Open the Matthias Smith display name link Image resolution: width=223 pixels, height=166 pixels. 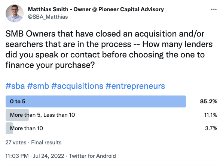click(x=96, y=9)
